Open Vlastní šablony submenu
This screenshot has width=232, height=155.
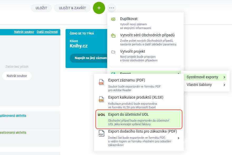tap(205, 85)
